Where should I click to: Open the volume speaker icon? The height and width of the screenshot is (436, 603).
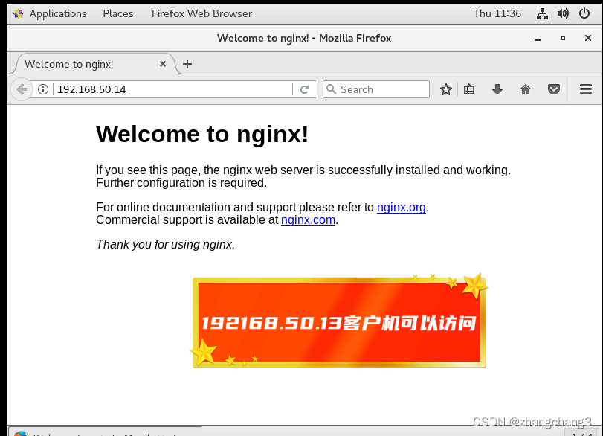563,14
